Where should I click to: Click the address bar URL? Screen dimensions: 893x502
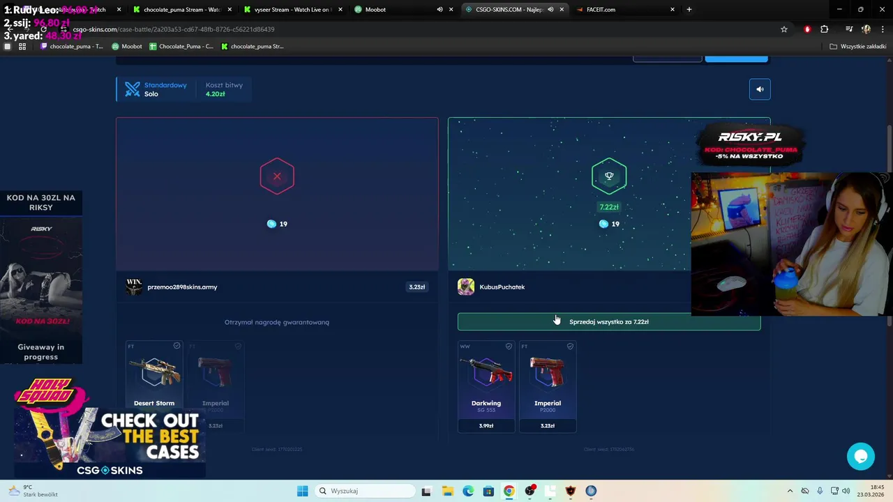coord(174,29)
